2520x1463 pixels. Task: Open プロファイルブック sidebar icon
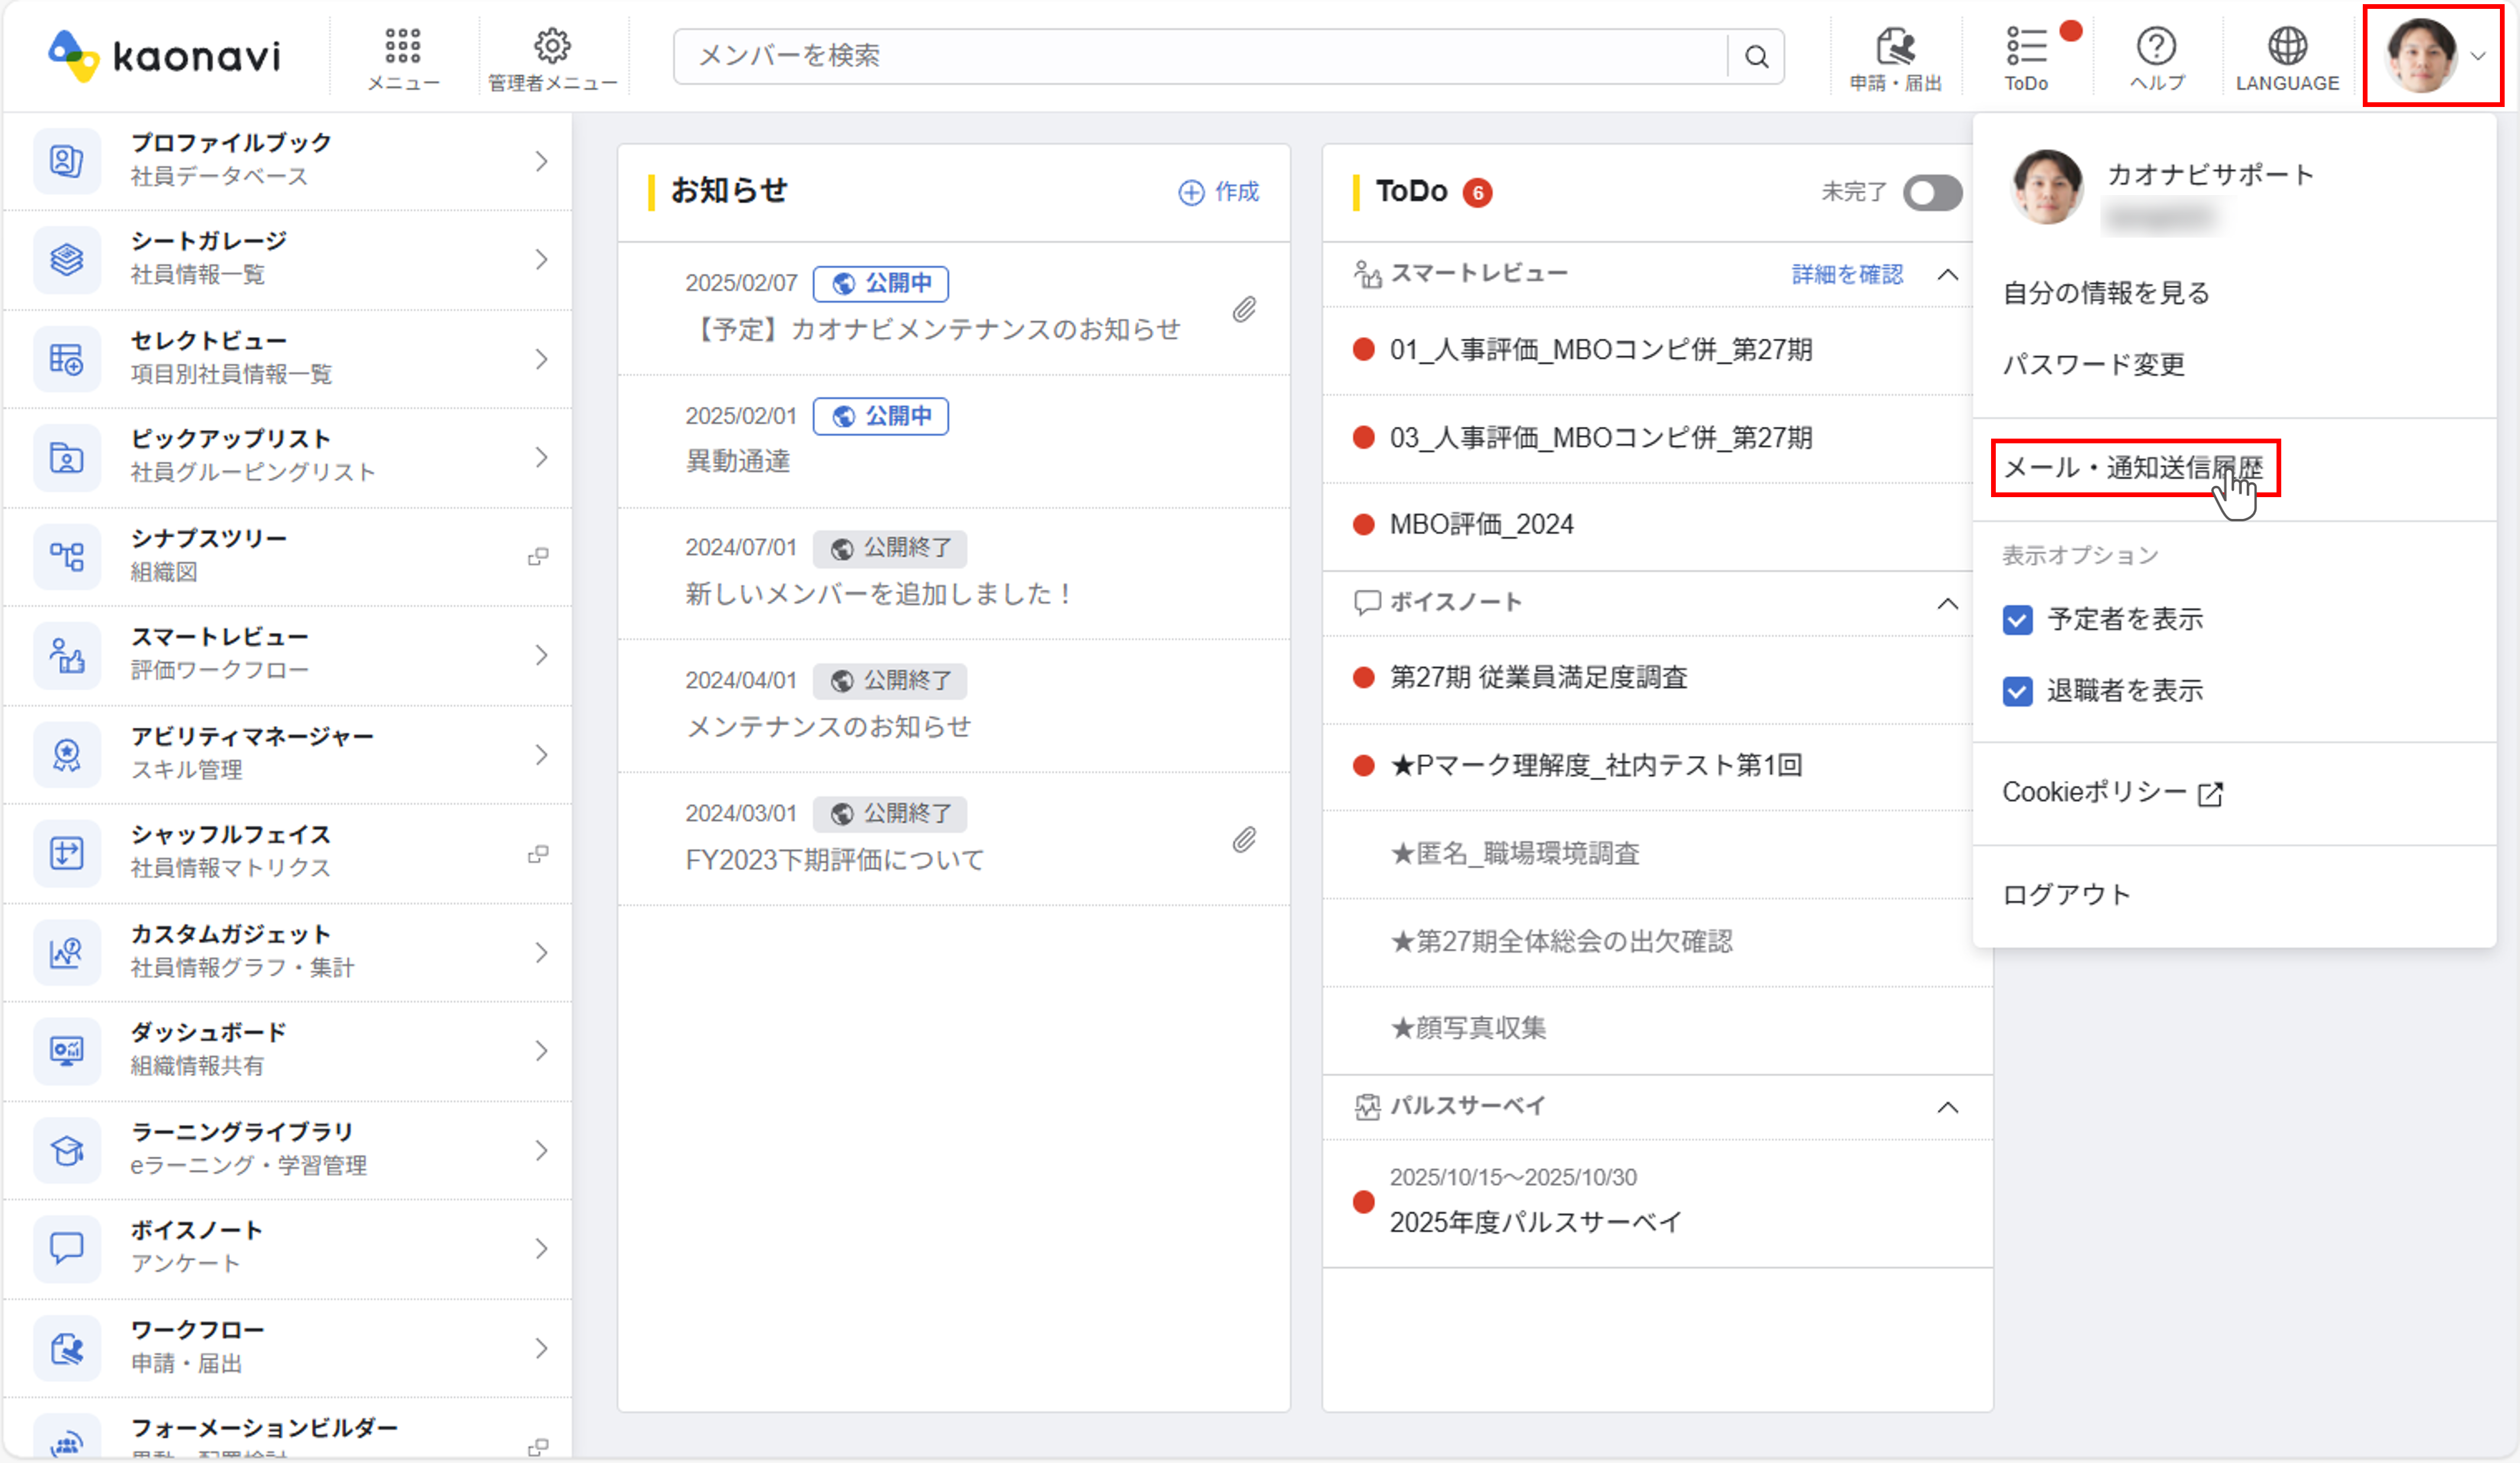[x=67, y=161]
